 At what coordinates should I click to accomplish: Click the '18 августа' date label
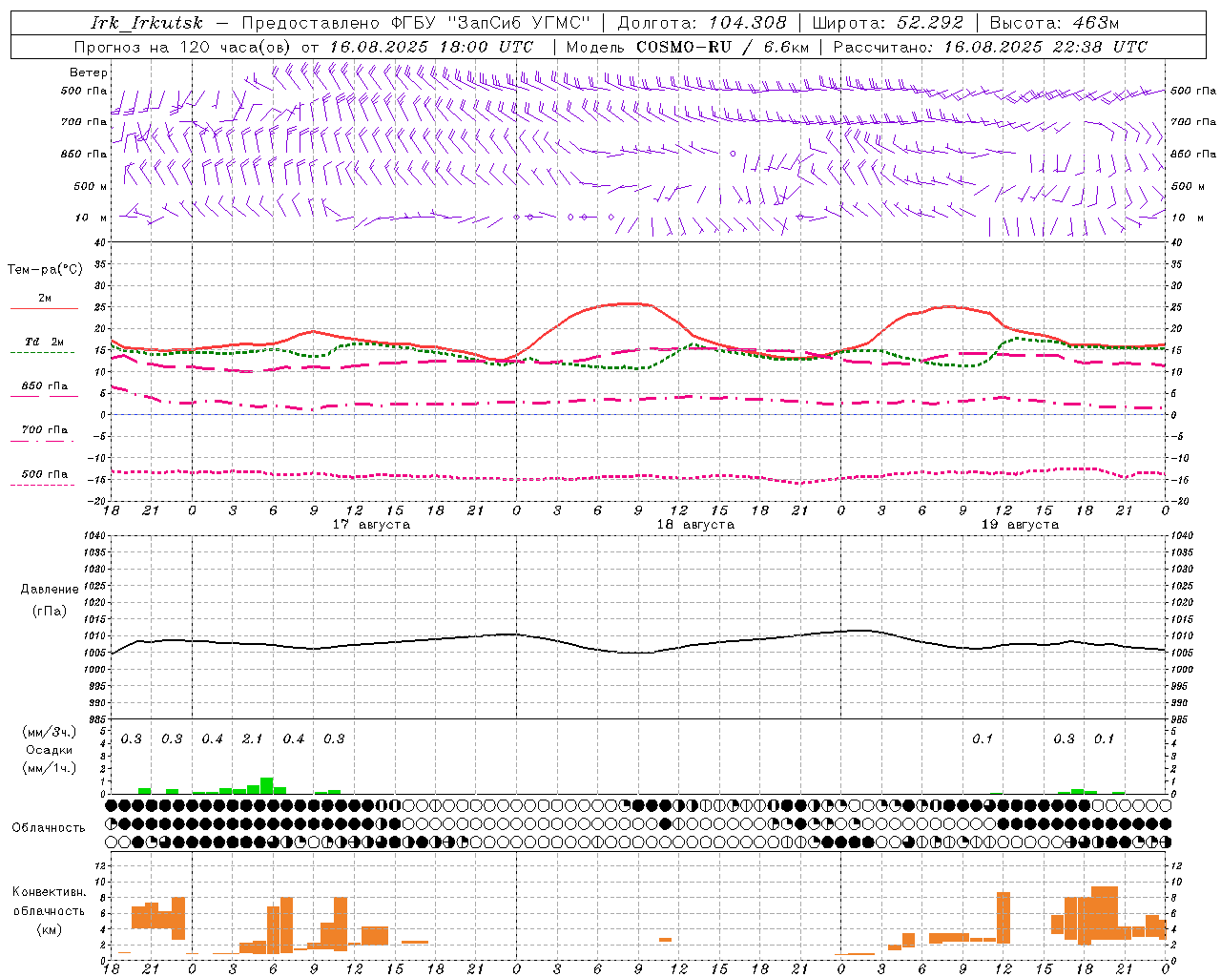pos(695,525)
